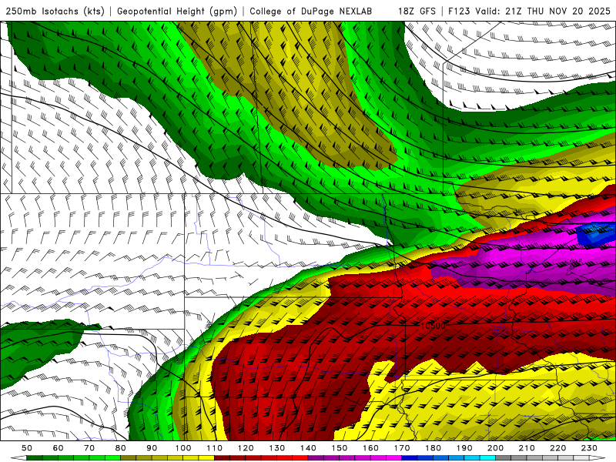Click the "150" colorbar label
The image size is (616, 462).
click(x=340, y=448)
